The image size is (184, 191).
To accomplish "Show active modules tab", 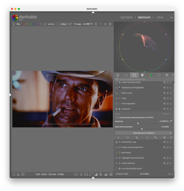I will 126,75.
